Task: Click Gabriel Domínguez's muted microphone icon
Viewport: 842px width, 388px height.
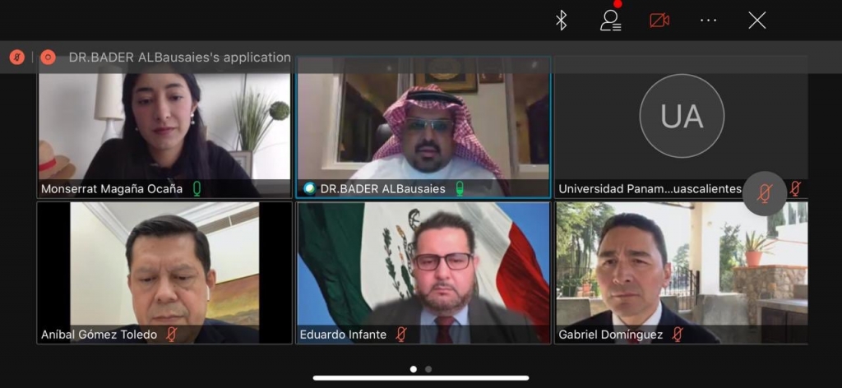Action: point(678,335)
